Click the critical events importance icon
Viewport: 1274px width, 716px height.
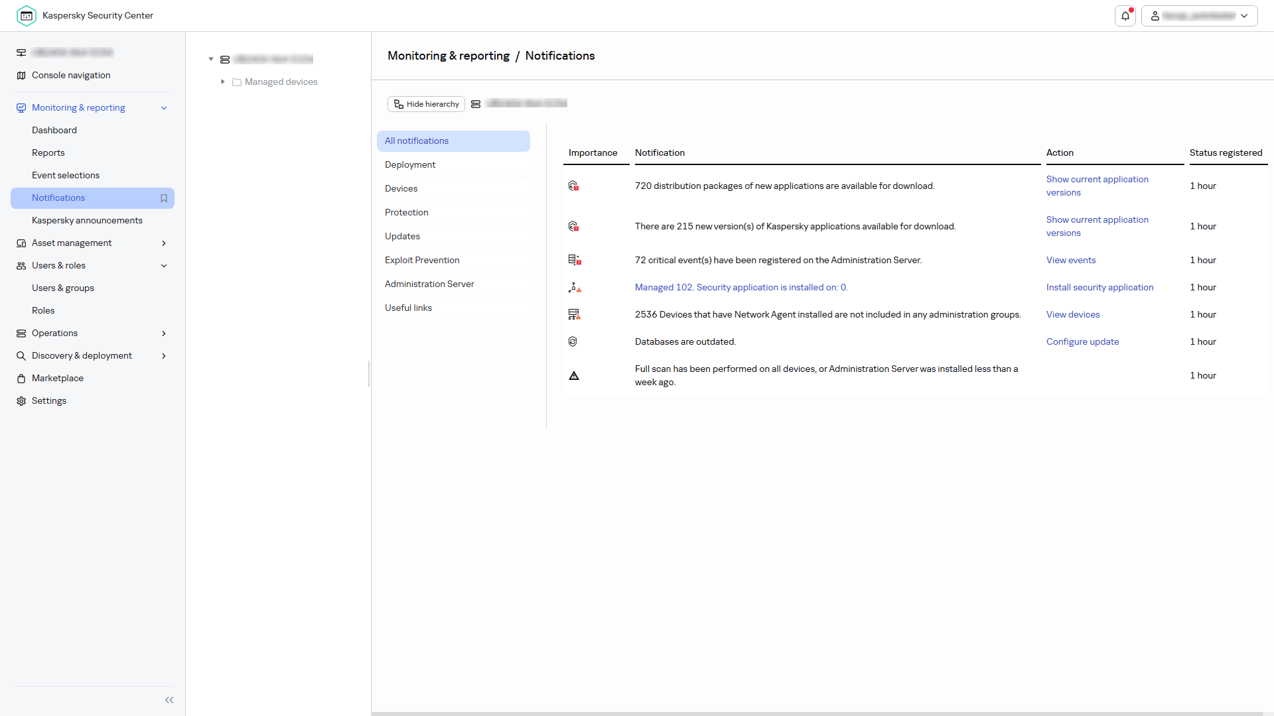[574, 261]
